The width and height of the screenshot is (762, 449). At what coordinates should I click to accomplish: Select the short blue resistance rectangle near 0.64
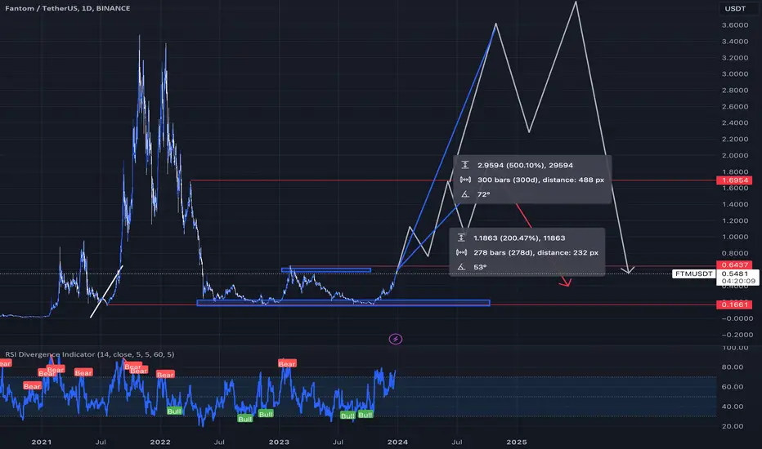click(325, 270)
